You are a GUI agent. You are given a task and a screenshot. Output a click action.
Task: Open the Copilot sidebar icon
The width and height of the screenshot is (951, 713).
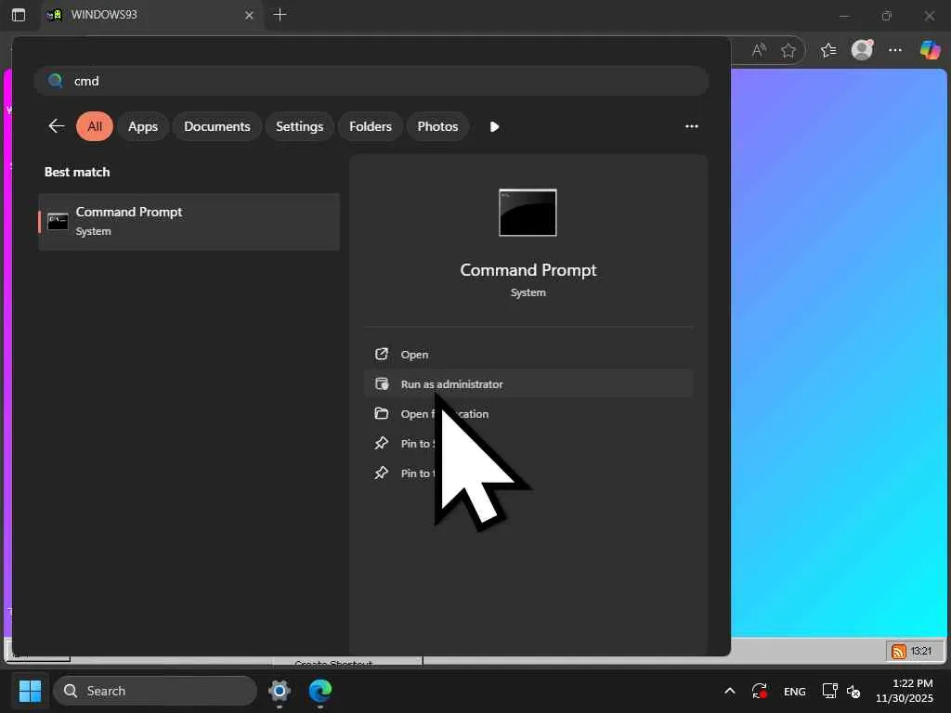[930, 50]
